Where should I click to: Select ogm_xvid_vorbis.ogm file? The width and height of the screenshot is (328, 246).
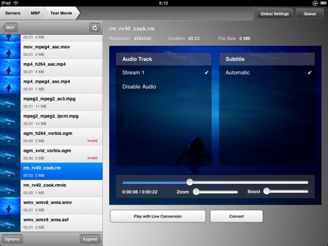coord(51,154)
